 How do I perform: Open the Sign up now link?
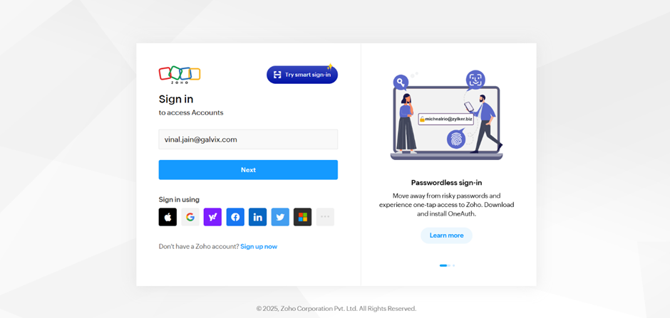[x=259, y=246]
